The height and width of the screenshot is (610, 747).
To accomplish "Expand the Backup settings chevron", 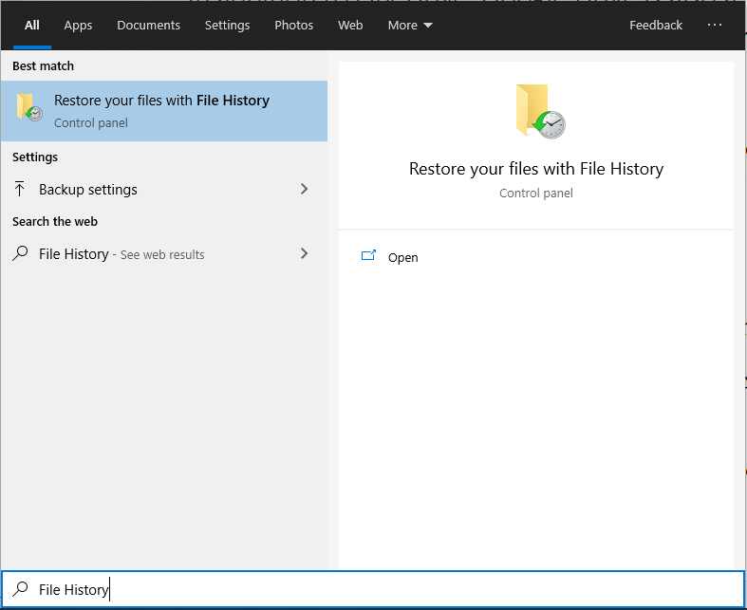I will [x=305, y=189].
